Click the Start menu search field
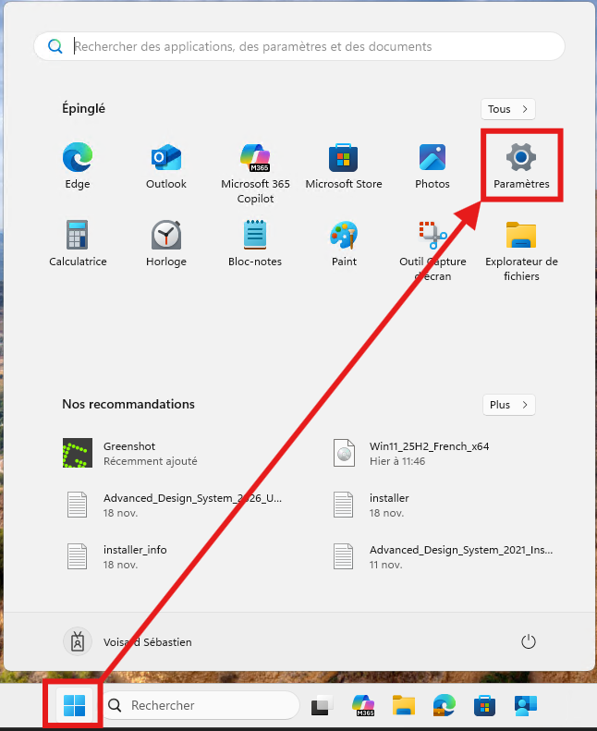 305,46
